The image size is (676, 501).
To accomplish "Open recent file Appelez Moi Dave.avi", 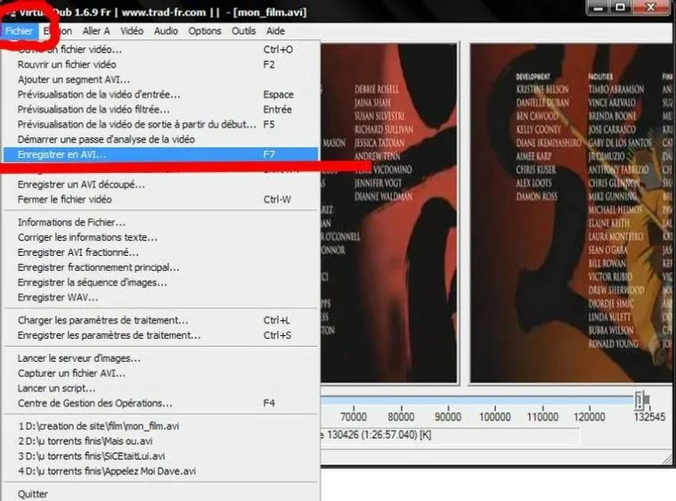I will tap(107, 471).
